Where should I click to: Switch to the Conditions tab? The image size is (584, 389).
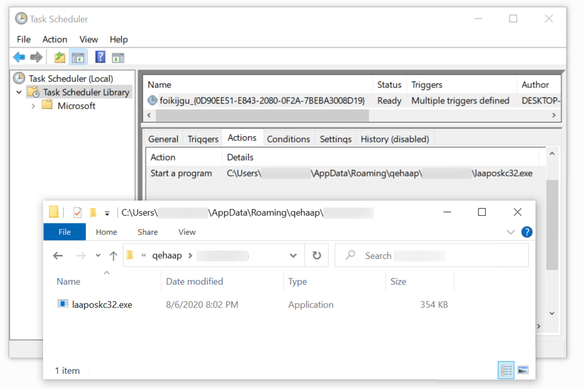pyautogui.click(x=288, y=139)
